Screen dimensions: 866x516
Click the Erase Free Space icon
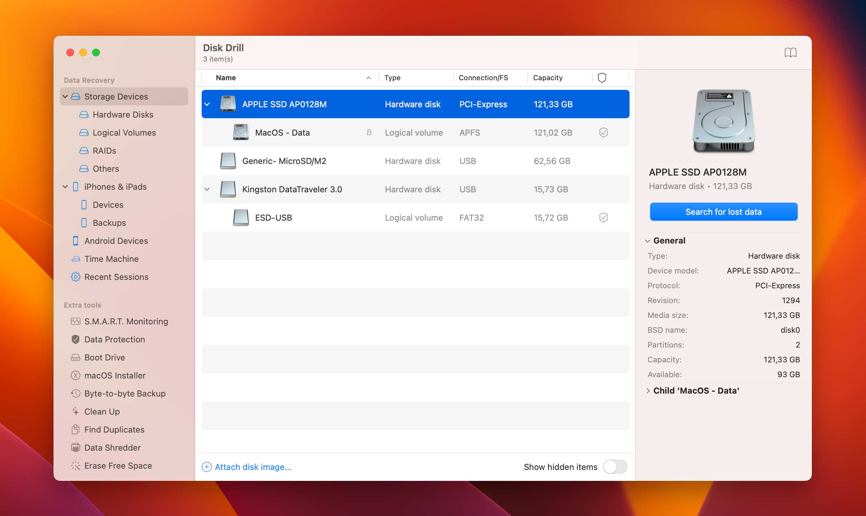pyautogui.click(x=75, y=465)
